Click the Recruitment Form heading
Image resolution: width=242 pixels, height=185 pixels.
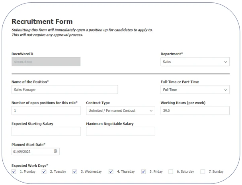tap(42, 21)
